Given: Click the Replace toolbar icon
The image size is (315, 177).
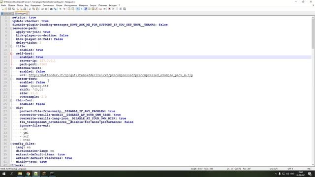Looking at the screenshot, I should click(x=55, y=9).
